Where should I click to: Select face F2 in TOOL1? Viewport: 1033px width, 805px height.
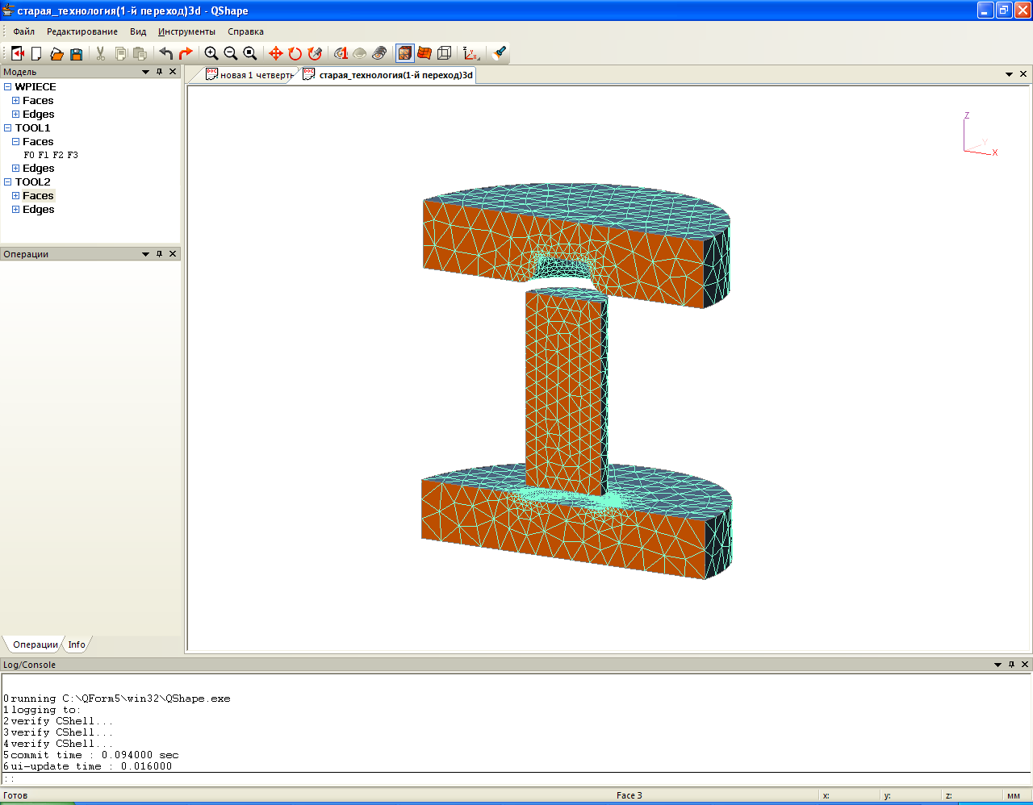58,155
